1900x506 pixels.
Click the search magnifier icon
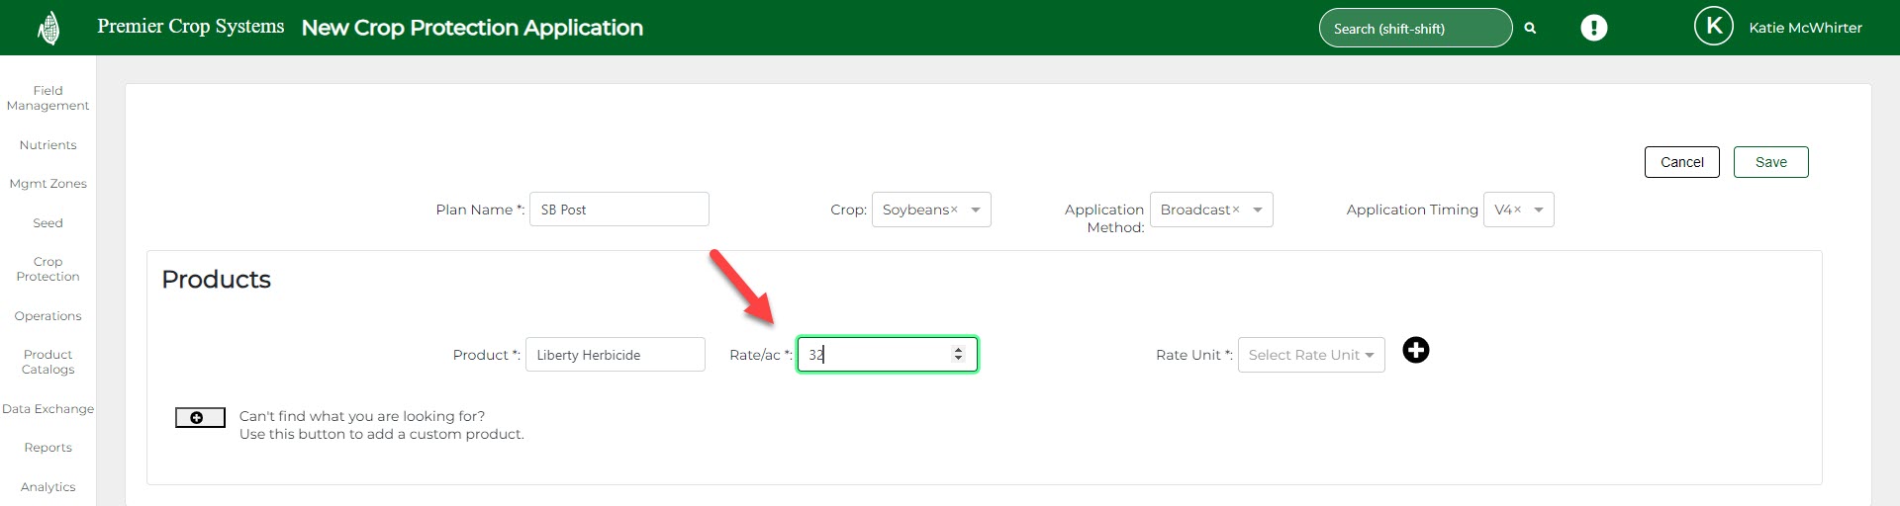tap(1530, 29)
